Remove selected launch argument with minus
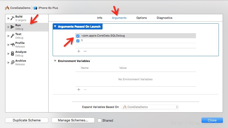Viewport: 228px width, 128px height. [85, 51]
